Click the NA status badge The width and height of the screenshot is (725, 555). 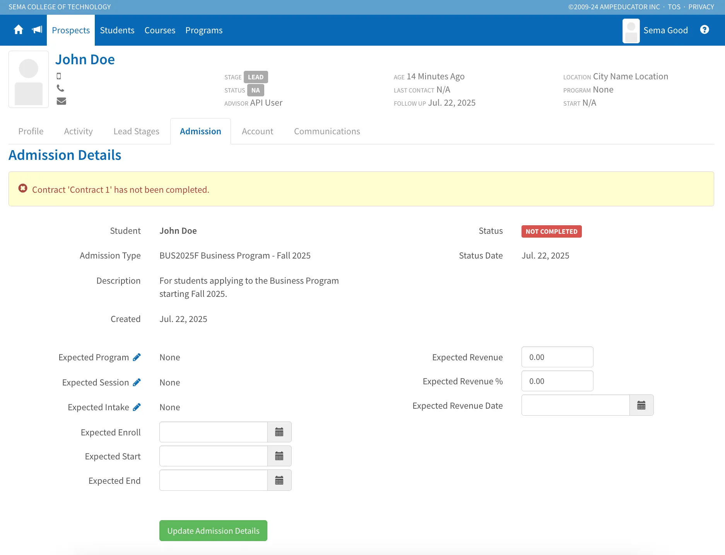coord(256,90)
